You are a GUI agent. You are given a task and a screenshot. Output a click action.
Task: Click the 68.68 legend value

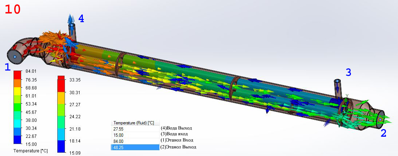click(x=32, y=88)
